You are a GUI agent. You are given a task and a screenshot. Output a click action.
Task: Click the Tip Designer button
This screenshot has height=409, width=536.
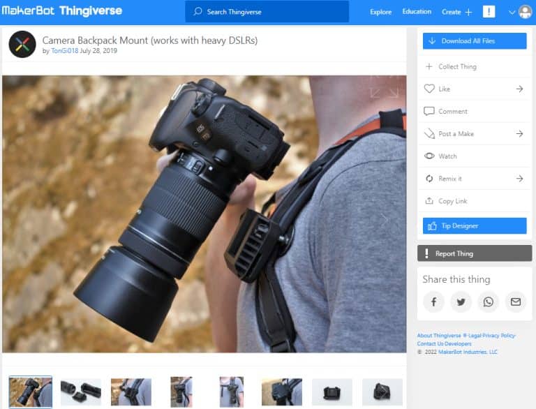[475, 225]
